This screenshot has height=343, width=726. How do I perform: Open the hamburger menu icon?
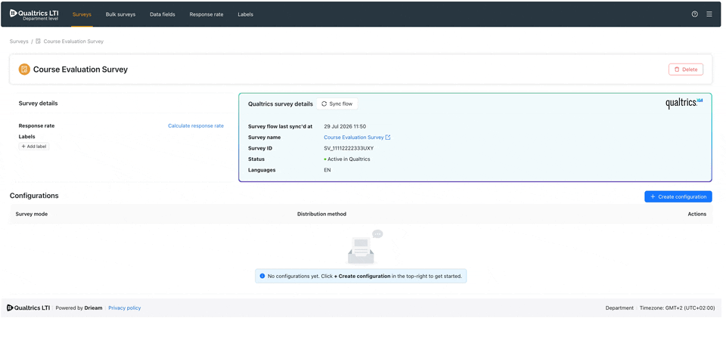(709, 14)
